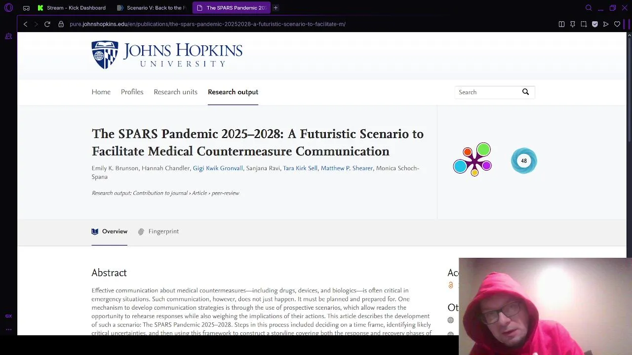632x355 pixels.
Task: Click the first globe link icon
Action: (x=451, y=320)
